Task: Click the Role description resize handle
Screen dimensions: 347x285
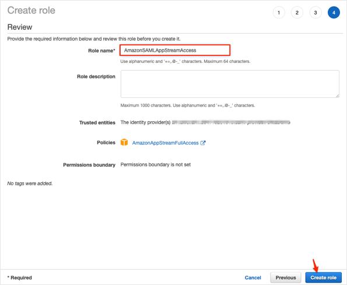Action: [x=337, y=96]
